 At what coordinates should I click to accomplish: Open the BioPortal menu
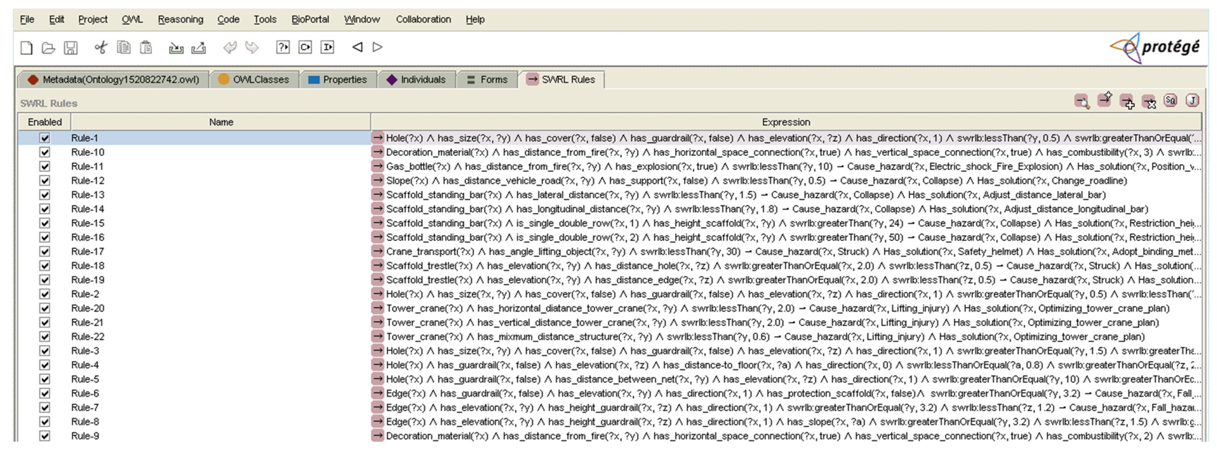(x=310, y=19)
